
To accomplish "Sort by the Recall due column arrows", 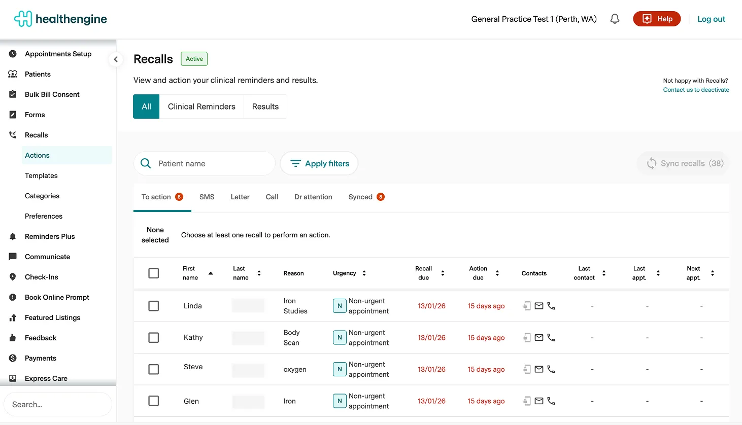I will [443, 273].
